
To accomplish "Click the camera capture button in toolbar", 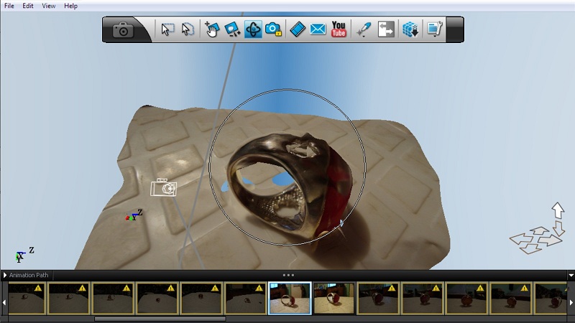I will click(123, 29).
